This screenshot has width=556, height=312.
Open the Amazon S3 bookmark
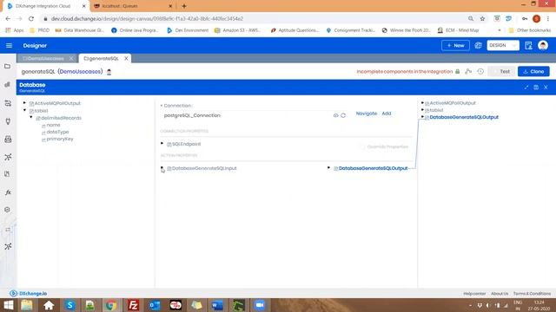click(238, 30)
